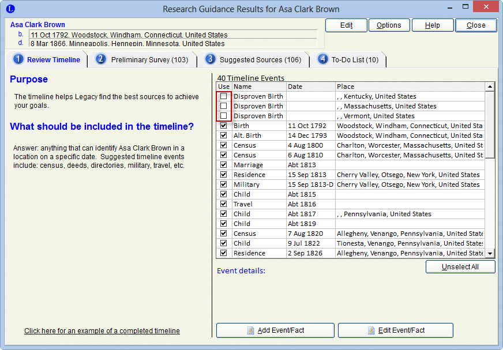Click the Add Event/Fact button
503x350 pixels.
pyautogui.click(x=275, y=330)
